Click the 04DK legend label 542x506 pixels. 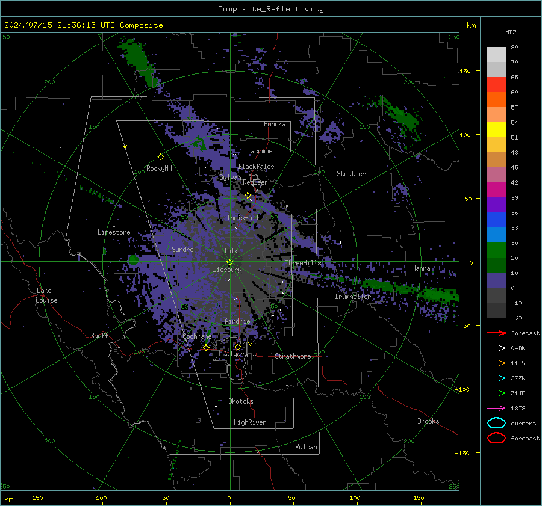coord(518,348)
